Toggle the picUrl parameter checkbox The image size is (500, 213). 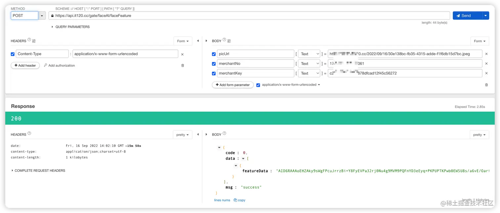(x=214, y=54)
